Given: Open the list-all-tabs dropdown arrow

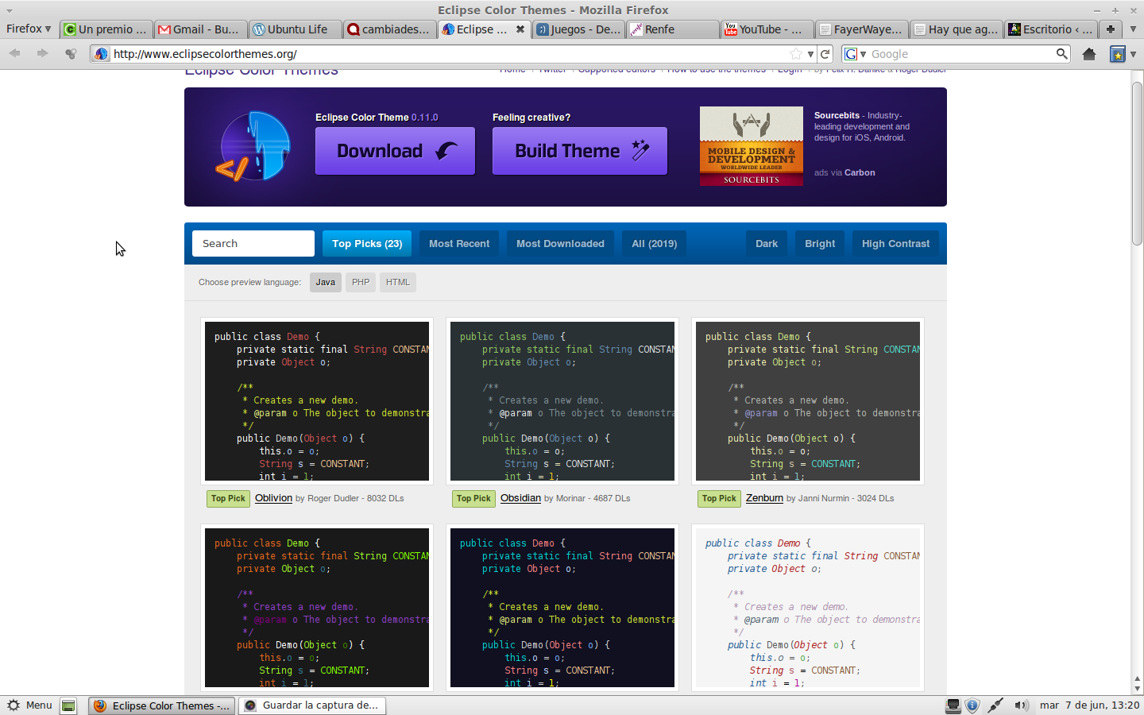Looking at the screenshot, I should tap(1133, 29).
